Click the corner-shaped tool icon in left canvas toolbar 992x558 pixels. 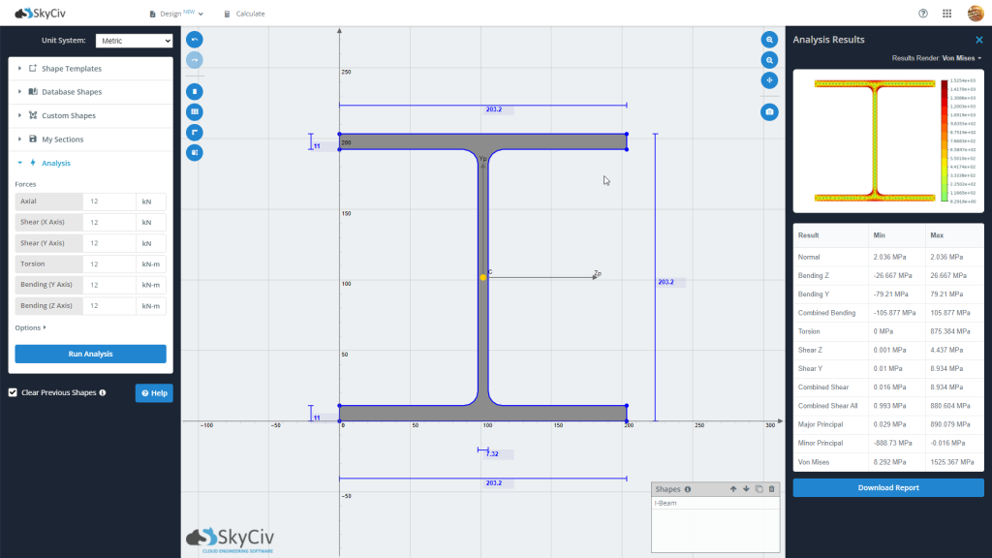194,132
